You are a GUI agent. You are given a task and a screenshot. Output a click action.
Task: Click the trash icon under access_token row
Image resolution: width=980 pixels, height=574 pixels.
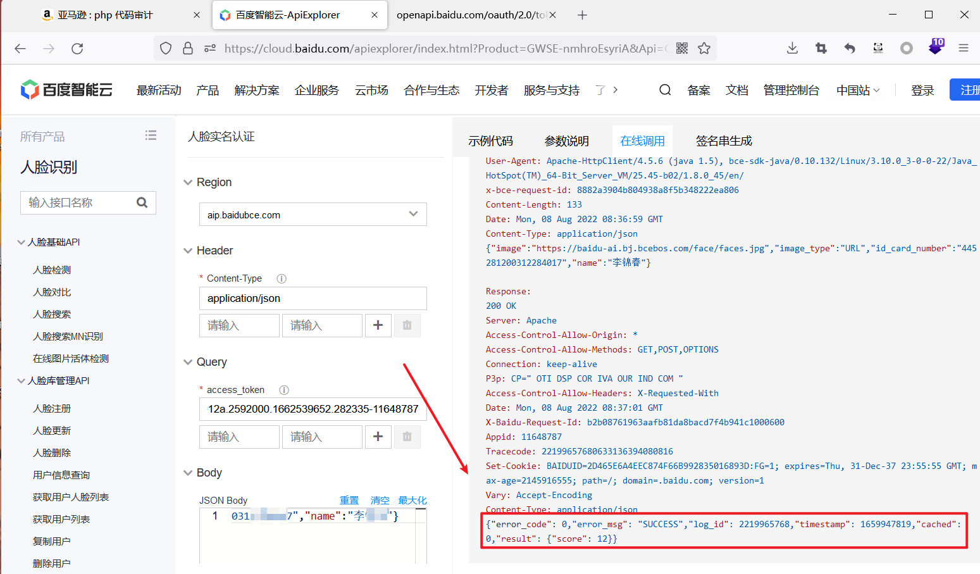[x=407, y=437]
